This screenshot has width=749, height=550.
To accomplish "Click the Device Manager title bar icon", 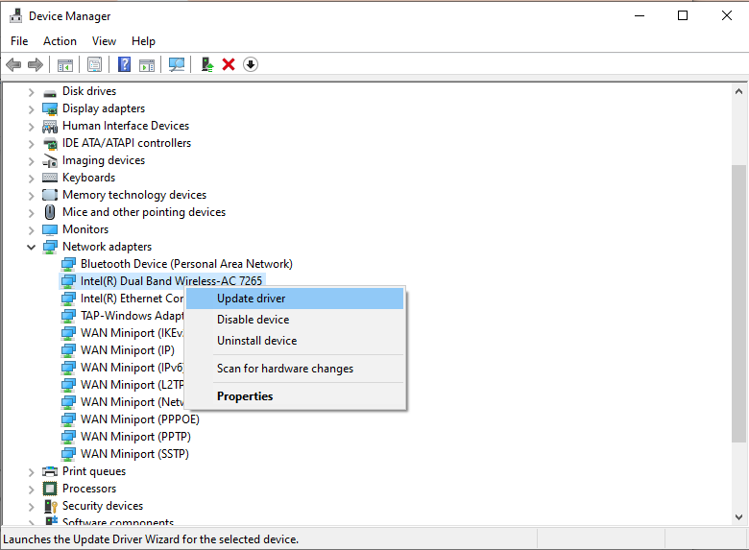I will coord(15,15).
